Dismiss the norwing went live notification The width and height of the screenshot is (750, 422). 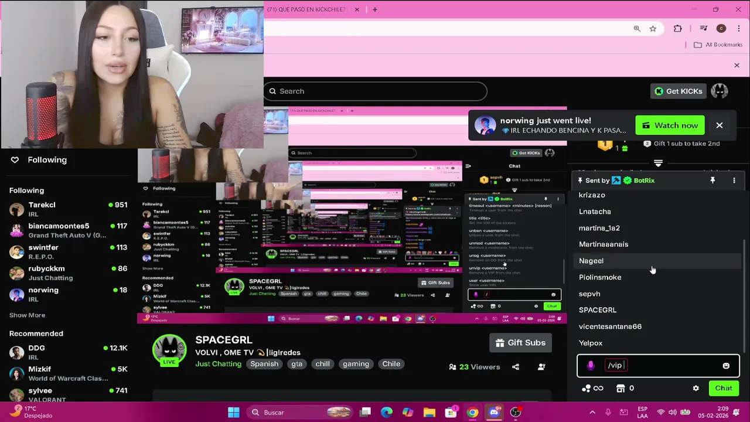pos(720,125)
